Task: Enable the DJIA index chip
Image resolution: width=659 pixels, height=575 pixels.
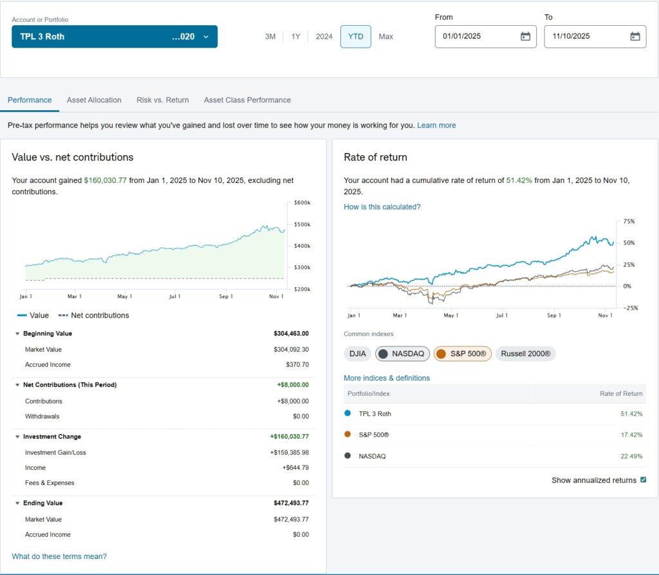Action: [357, 353]
